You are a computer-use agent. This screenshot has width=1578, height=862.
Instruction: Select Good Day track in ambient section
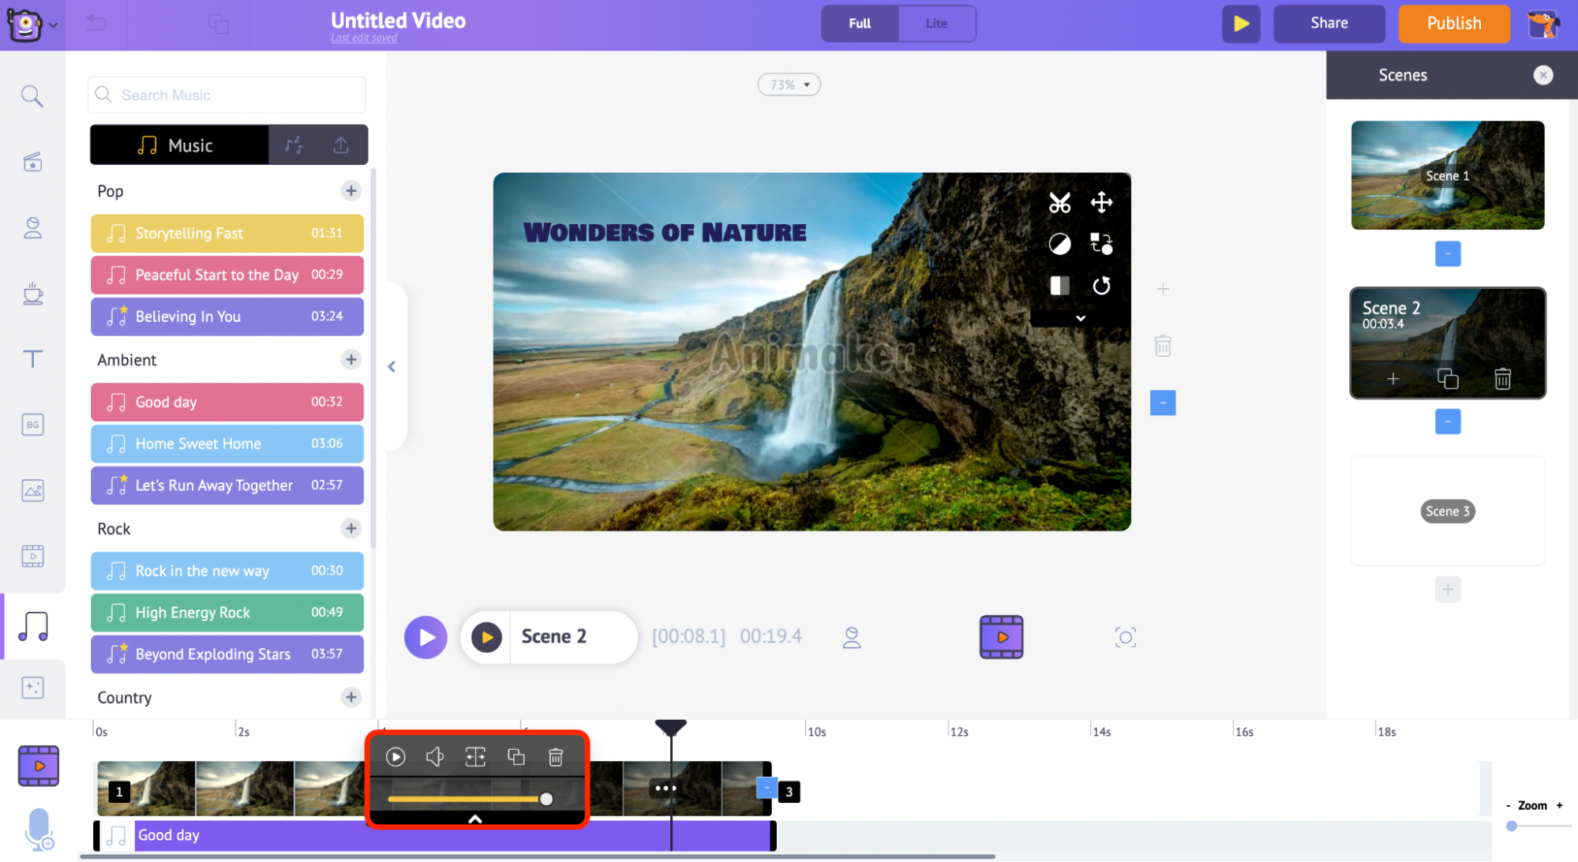(226, 401)
